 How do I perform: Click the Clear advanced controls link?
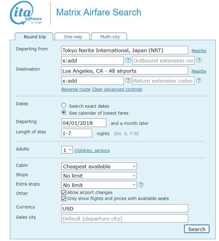(x=117, y=89)
